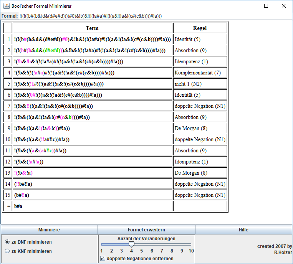The image size is (293, 264).
Task: Select the final result cell b#a
Action: [x=93, y=206]
